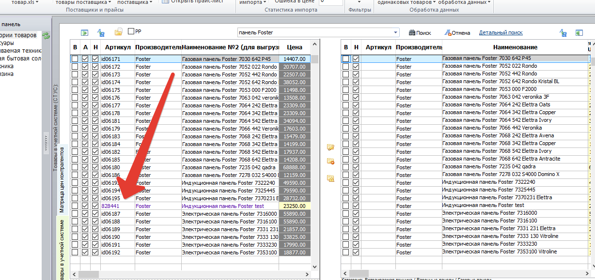Select row with article 828441
The width and height of the screenshot is (595, 280).
190,206
